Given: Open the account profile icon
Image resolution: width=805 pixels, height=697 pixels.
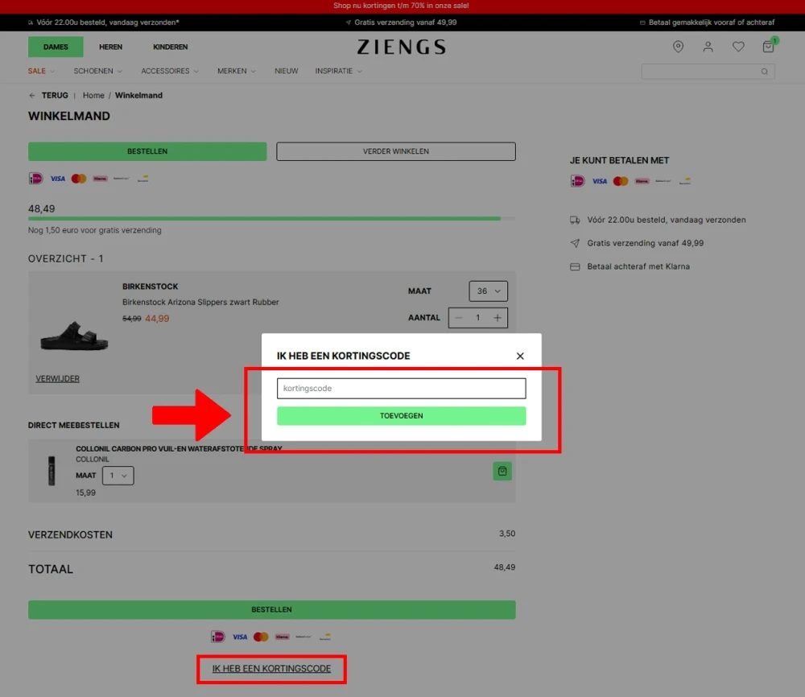Looking at the screenshot, I should pyautogui.click(x=708, y=47).
